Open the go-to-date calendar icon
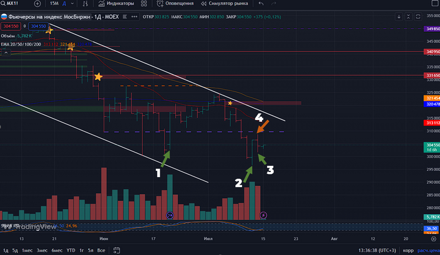This screenshot has width=440, height=255. point(116,250)
